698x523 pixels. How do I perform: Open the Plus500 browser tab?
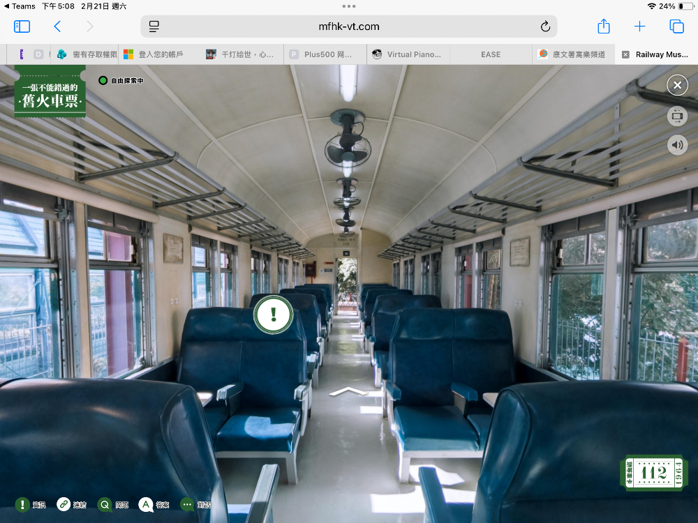[x=325, y=54]
